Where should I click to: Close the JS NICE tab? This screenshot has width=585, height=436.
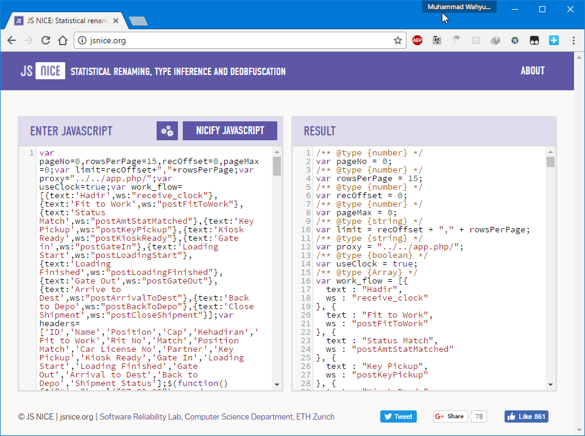[x=116, y=21]
